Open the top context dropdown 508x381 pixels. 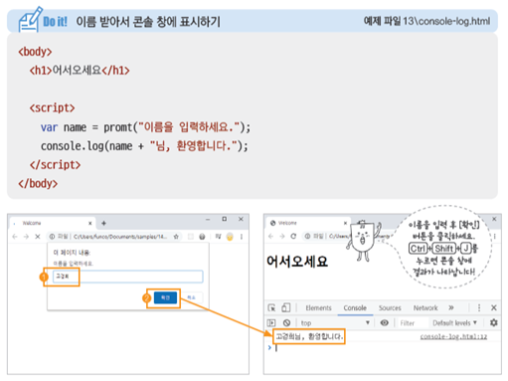tap(335, 322)
